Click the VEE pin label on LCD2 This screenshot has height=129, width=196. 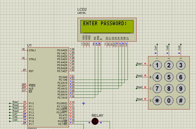click(89, 37)
